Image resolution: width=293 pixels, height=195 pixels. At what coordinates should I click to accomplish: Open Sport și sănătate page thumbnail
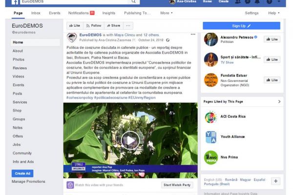[211, 59]
